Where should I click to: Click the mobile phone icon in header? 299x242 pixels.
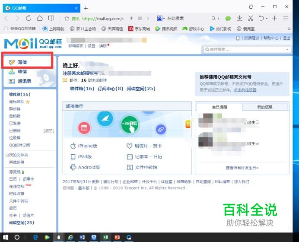point(238,38)
